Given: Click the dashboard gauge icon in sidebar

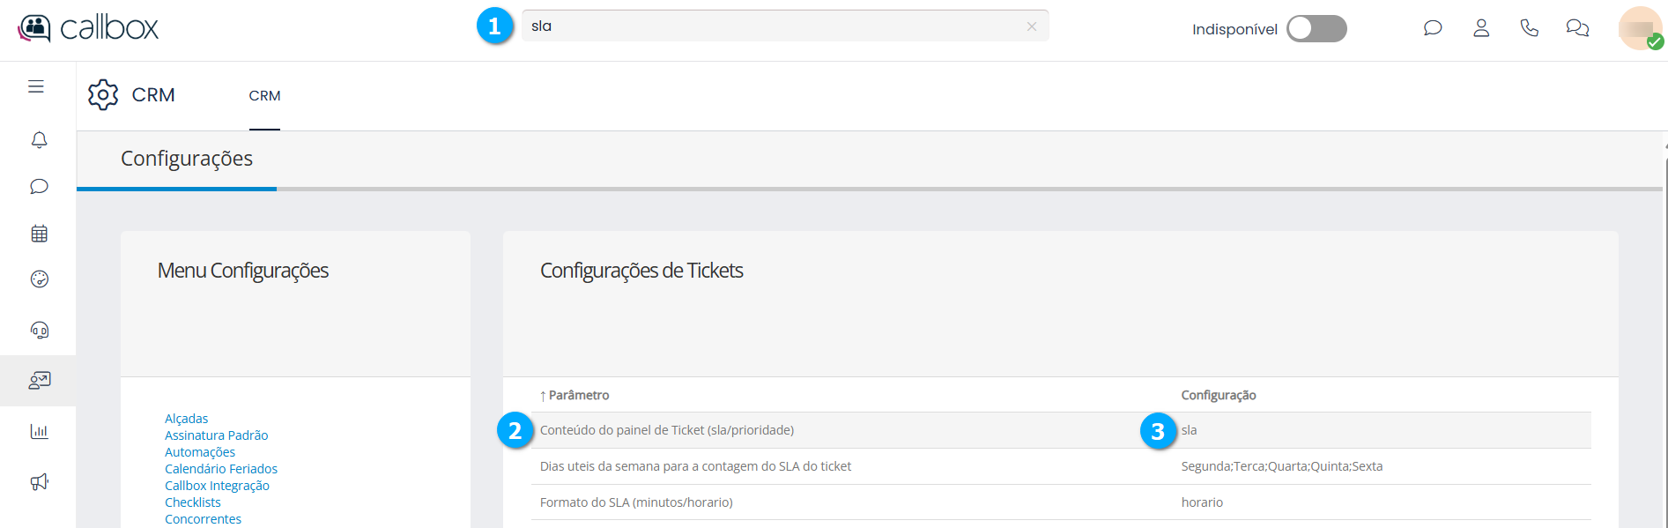Looking at the screenshot, I should 39,279.
